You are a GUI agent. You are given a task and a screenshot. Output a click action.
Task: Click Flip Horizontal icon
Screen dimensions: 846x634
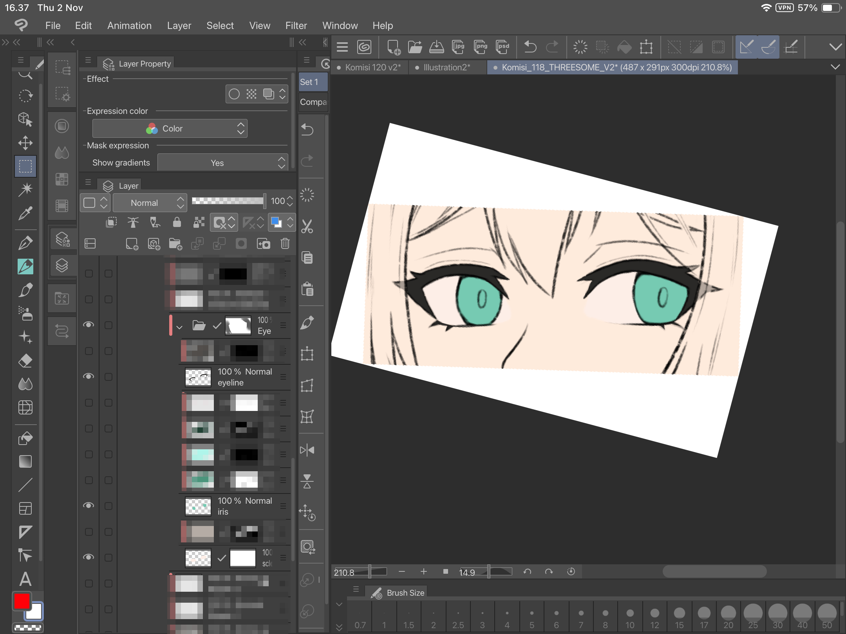coord(307,450)
